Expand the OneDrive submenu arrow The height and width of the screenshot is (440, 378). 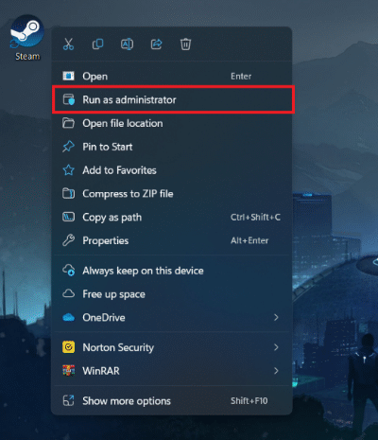click(276, 317)
